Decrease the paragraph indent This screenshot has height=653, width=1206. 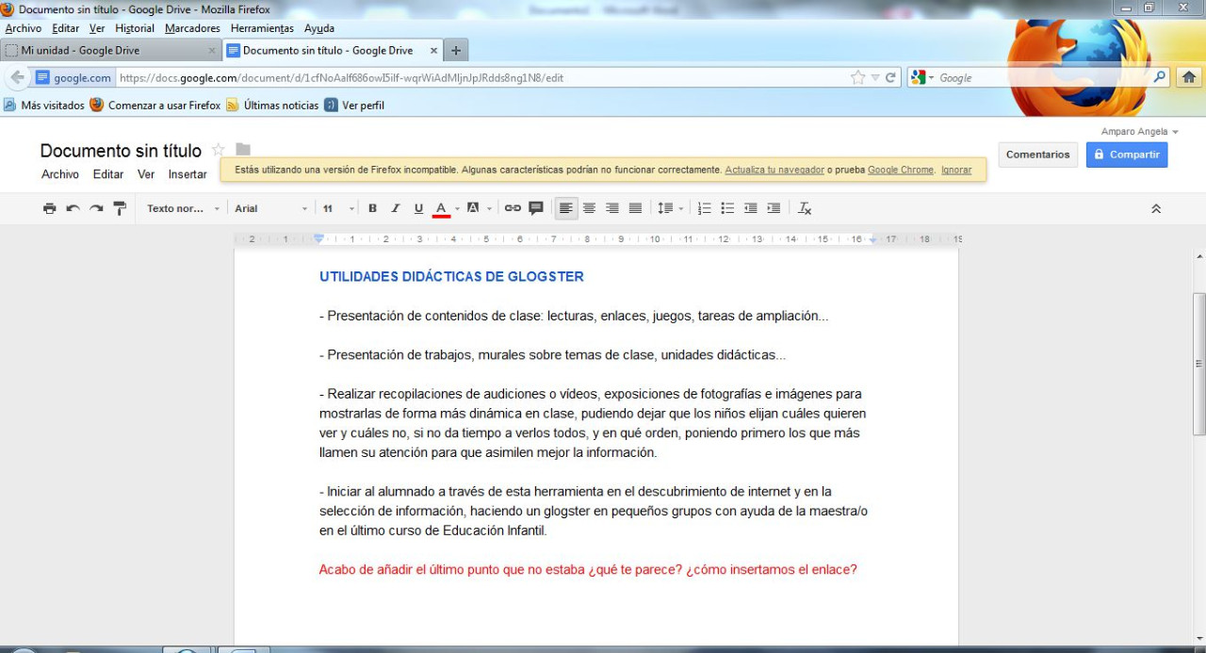click(751, 208)
